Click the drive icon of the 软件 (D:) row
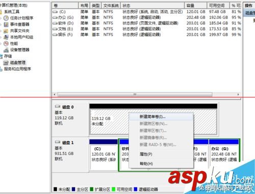The width and height of the screenshot is (255, 194). (55, 23)
